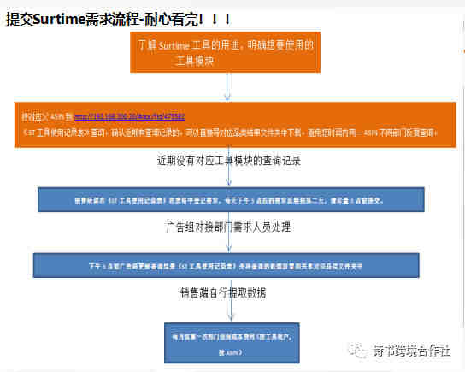Click the watermark text beside the WeChat logo
The height and width of the screenshot is (372, 465).
tap(412, 351)
